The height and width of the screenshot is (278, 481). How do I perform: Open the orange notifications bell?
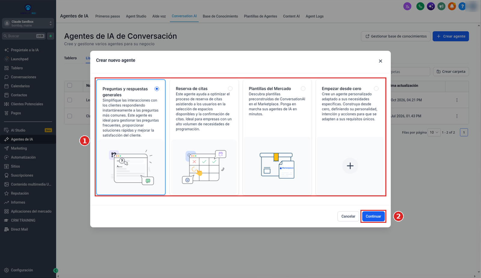452,6
